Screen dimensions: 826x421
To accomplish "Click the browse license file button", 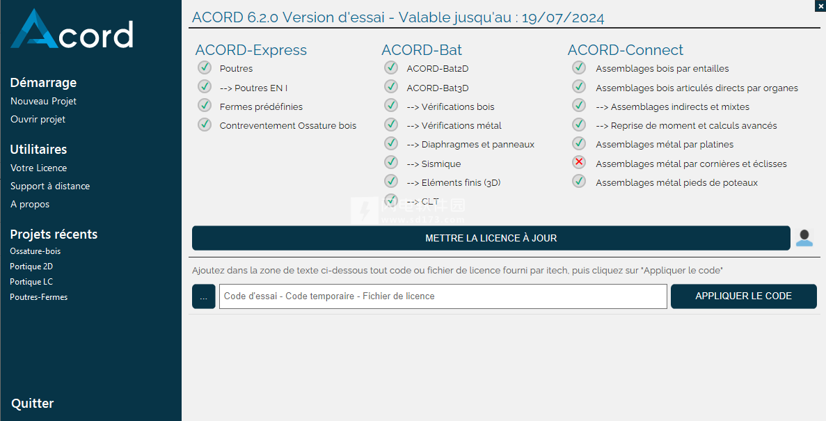I will [203, 296].
